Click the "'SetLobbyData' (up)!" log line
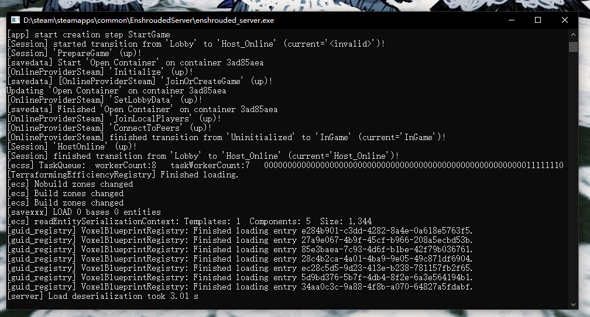The height and width of the screenshot is (317, 590). (104, 100)
